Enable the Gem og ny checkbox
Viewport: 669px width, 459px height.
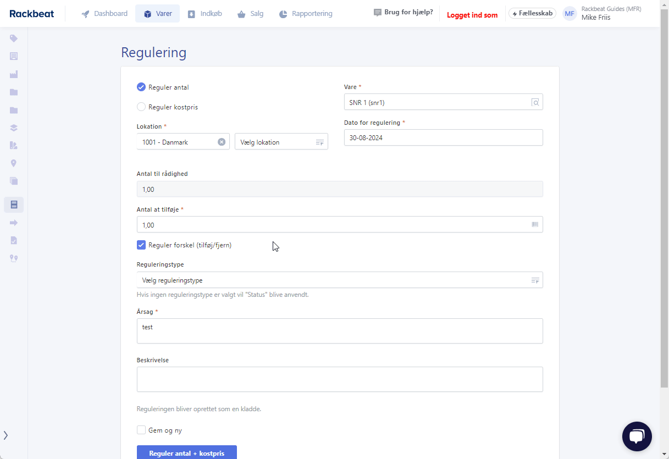click(141, 430)
